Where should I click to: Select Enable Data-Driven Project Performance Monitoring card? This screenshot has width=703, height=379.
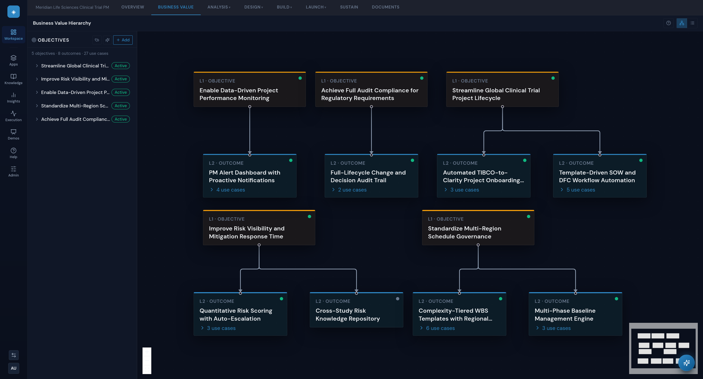250,89
